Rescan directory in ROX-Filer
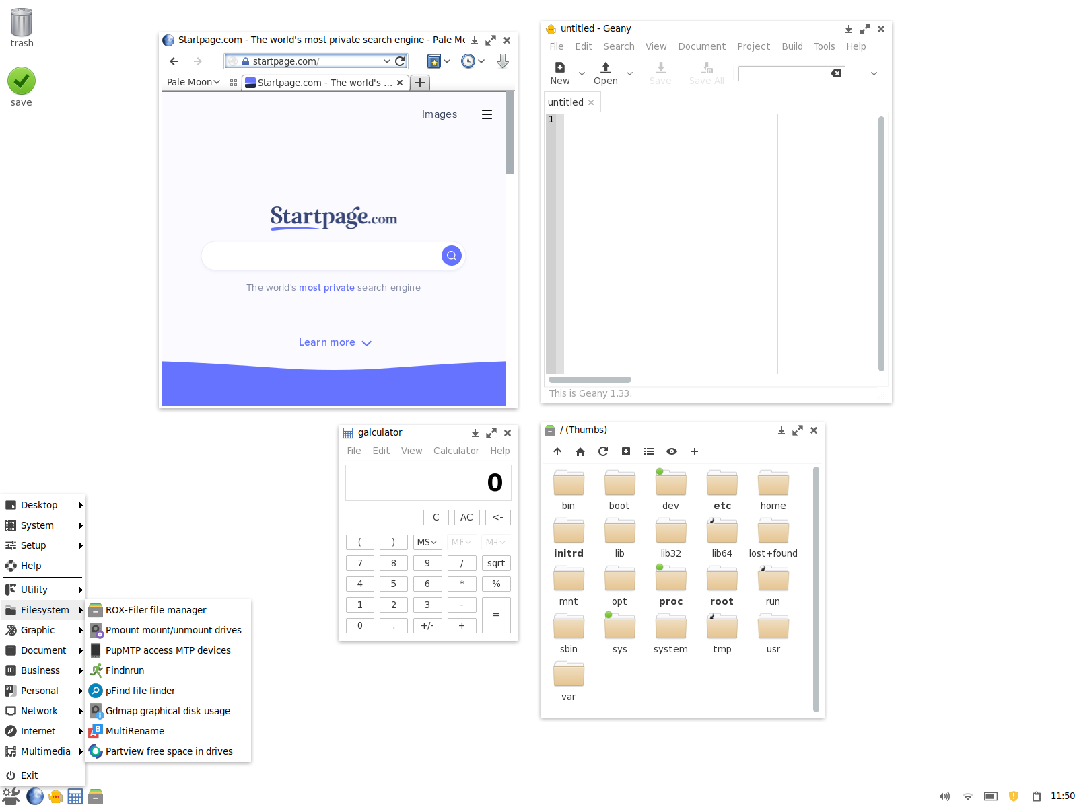Image resolution: width=1077 pixels, height=807 pixels. click(x=603, y=451)
